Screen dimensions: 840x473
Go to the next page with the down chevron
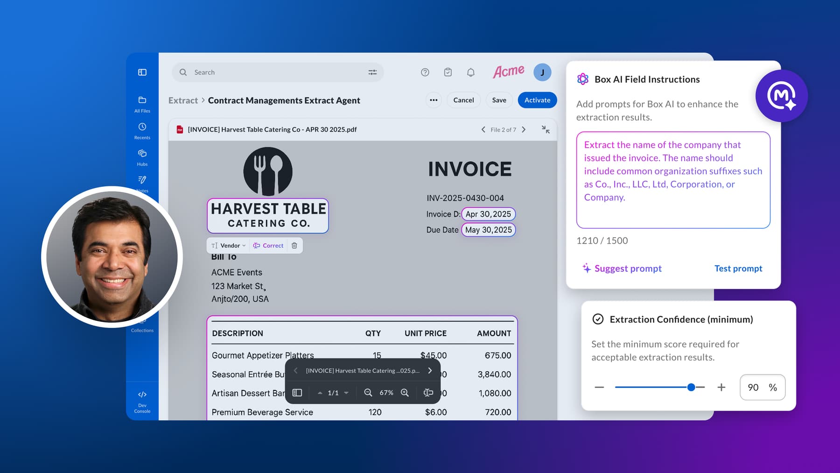(x=346, y=393)
